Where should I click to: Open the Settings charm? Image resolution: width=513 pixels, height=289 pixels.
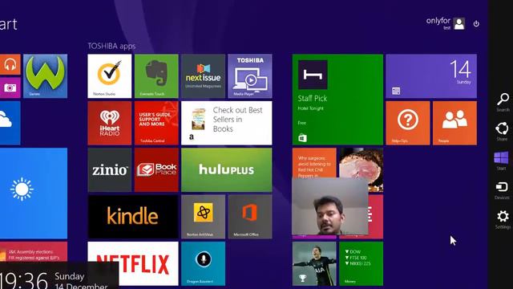pyautogui.click(x=503, y=219)
